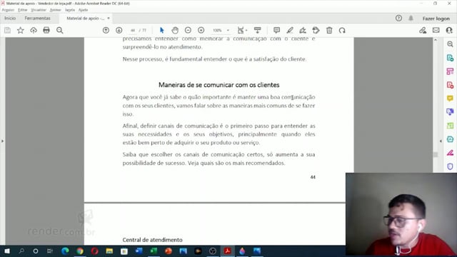Print the document with the printer icon
The image size is (457, 257).
pyautogui.click(x=46, y=30)
